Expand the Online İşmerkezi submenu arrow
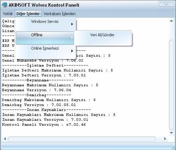 (72, 51)
